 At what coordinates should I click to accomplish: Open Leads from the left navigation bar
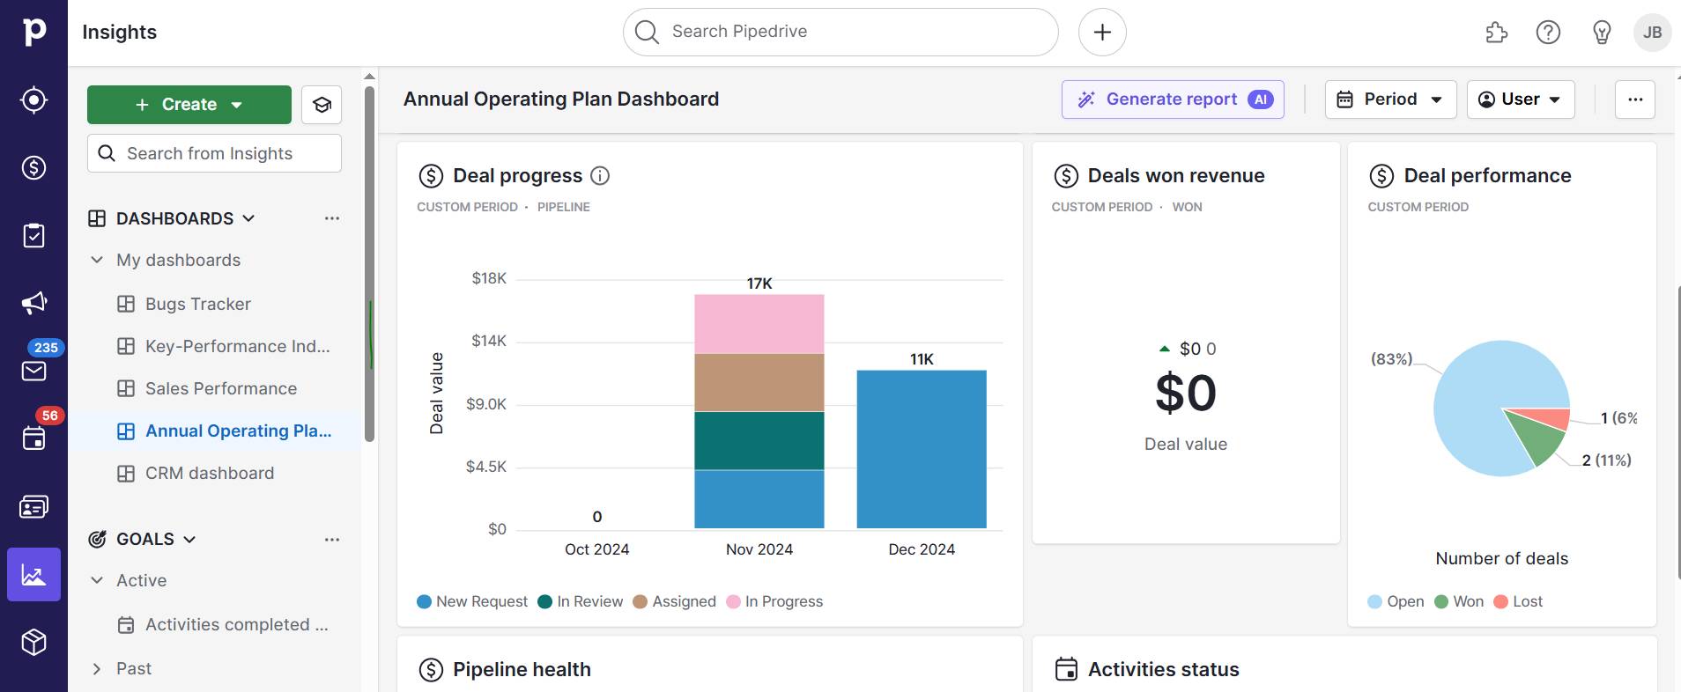pos(33,99)
